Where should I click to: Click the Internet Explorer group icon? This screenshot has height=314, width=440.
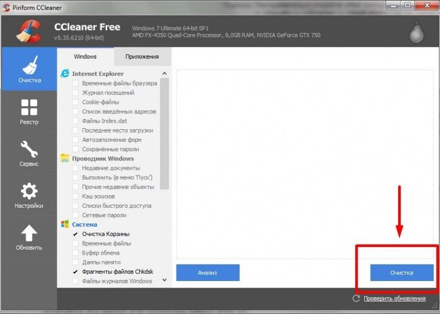point(65,74)
